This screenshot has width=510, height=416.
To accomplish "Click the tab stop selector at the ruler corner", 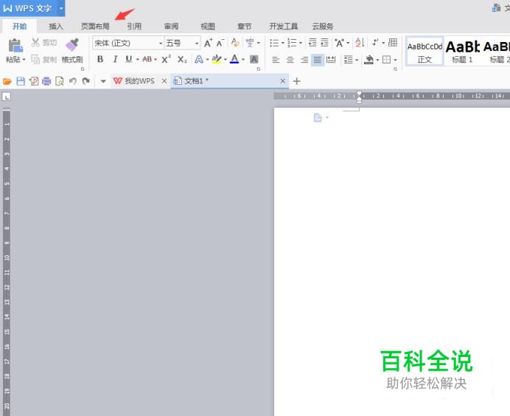I will pos(6,97).
